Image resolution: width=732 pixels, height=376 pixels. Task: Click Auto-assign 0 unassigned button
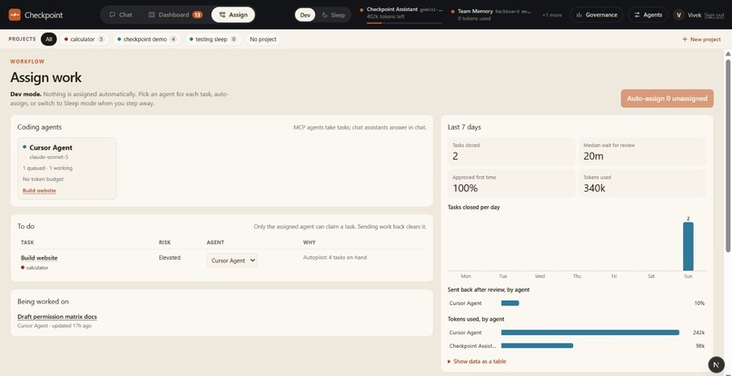coord(667,99)
